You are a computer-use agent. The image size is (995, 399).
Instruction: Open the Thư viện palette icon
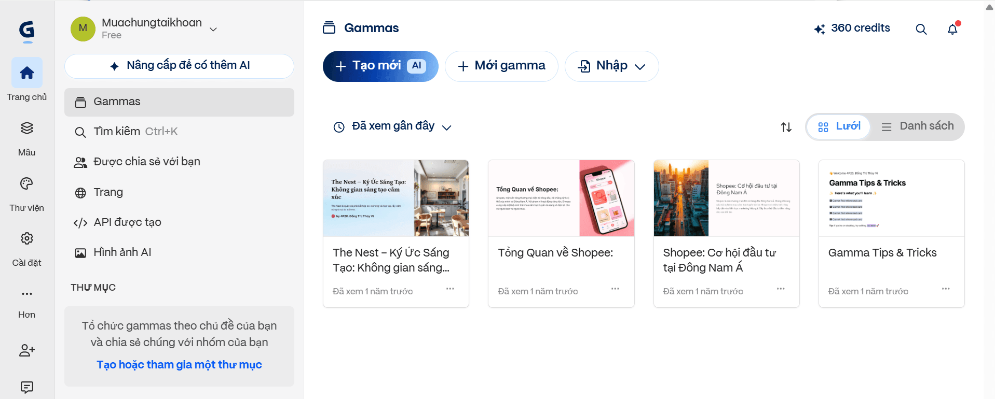coord(27,183)
